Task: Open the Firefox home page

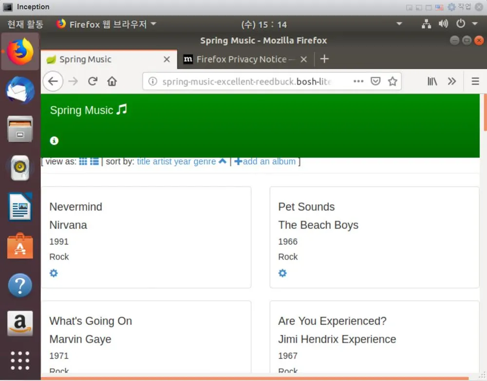Action: tap(112, 81)
